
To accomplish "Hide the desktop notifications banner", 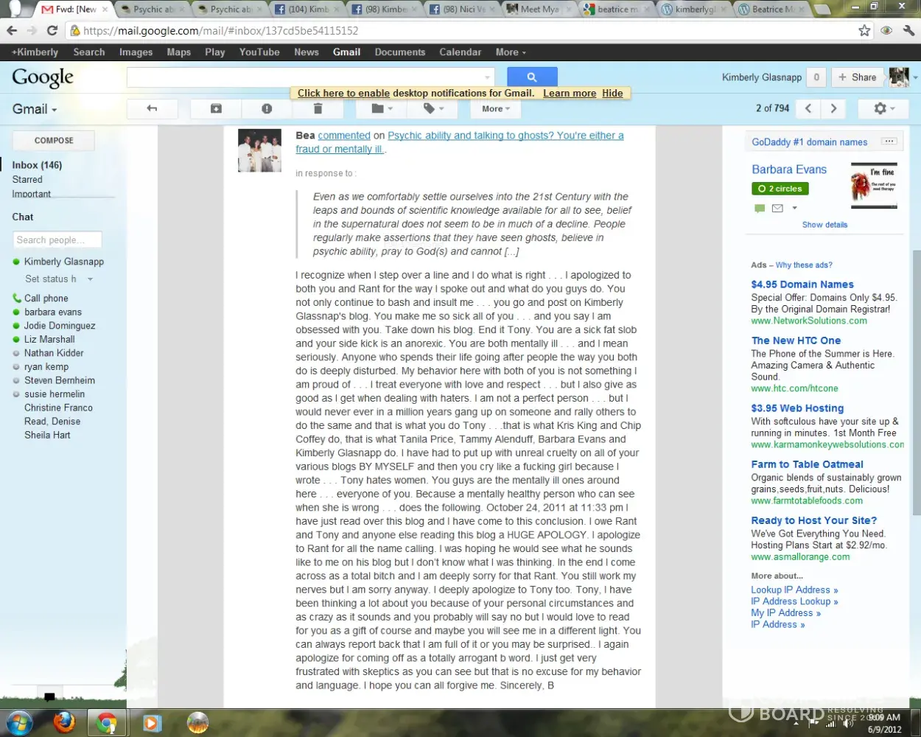I will point(612,93).
